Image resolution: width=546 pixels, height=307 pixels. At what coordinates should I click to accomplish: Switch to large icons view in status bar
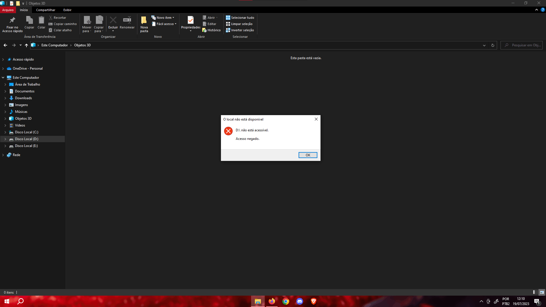(x=542, y=292)
